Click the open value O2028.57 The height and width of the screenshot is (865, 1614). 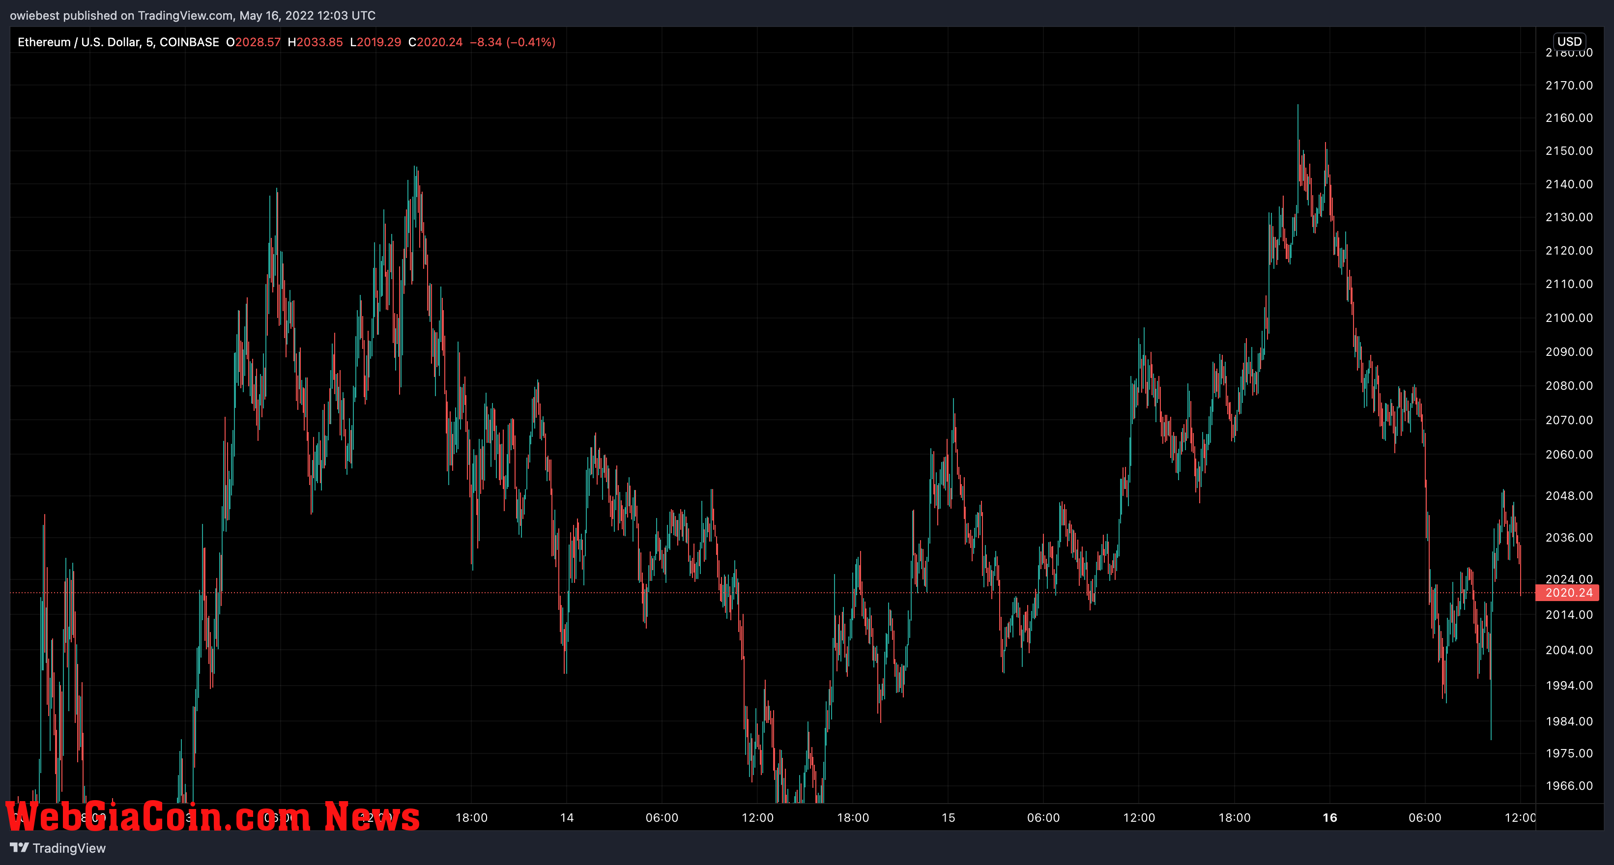click(253, 42)
